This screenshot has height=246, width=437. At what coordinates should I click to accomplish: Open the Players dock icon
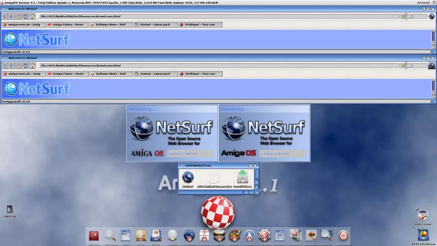point(249,236)
